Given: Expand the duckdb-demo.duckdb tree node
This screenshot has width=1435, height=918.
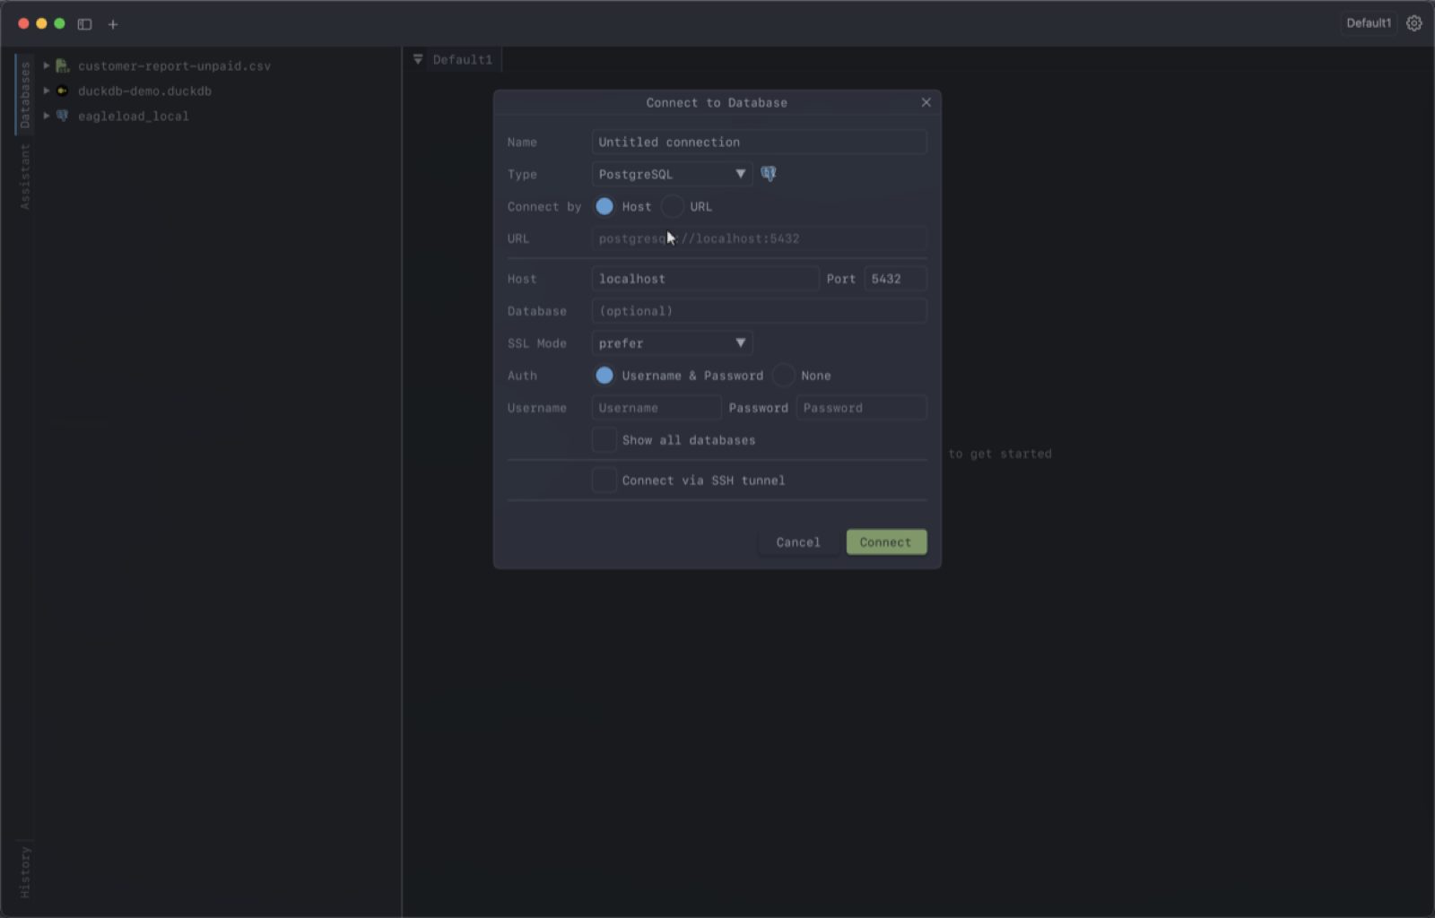Looking at the screenshot, I should 47,91.
